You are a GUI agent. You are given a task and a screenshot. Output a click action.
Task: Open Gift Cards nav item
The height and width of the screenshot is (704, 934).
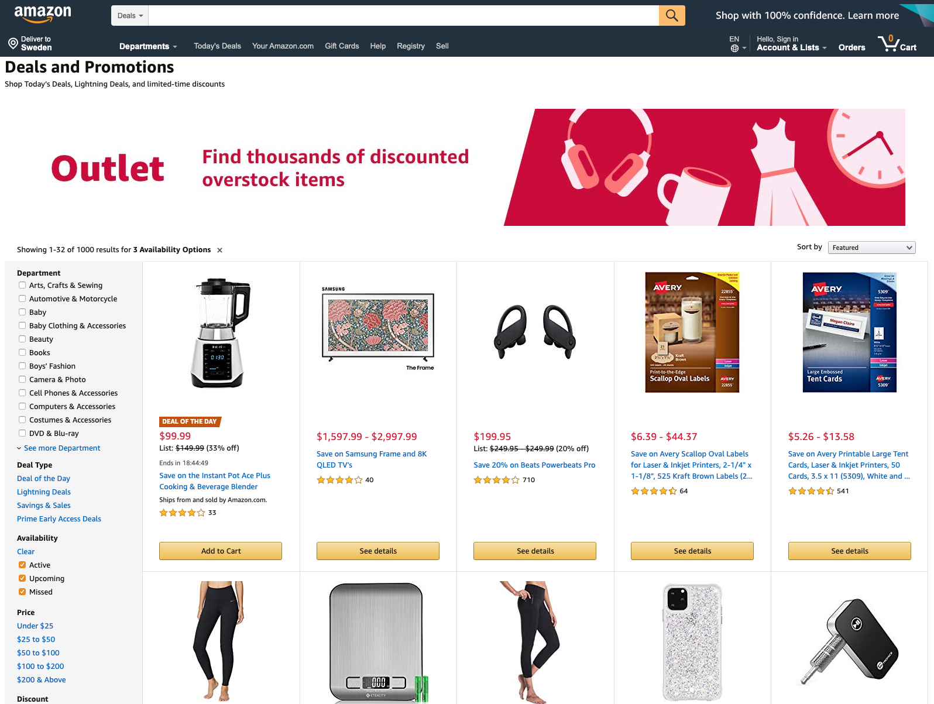point(342,46)
